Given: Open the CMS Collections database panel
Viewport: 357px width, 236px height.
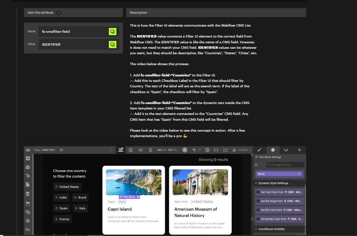Looking at the screenshot, I should 28,194.
